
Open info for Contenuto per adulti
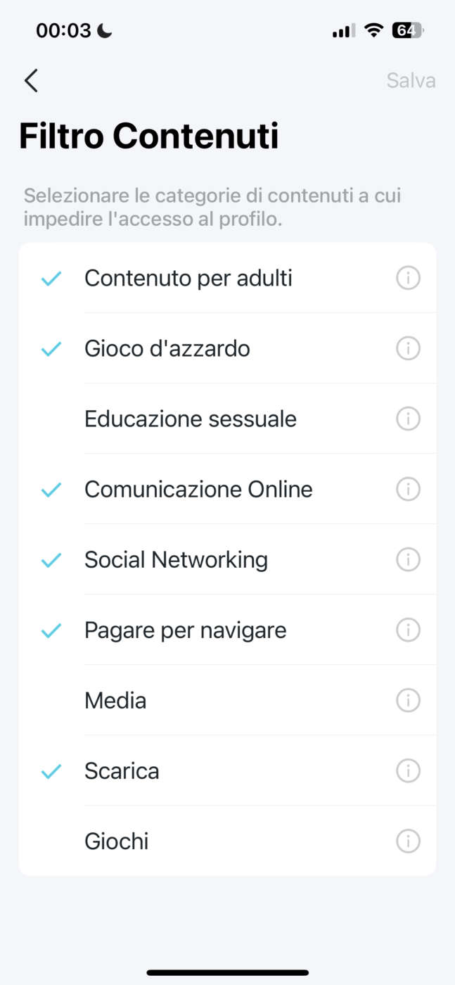coord(408,279)
